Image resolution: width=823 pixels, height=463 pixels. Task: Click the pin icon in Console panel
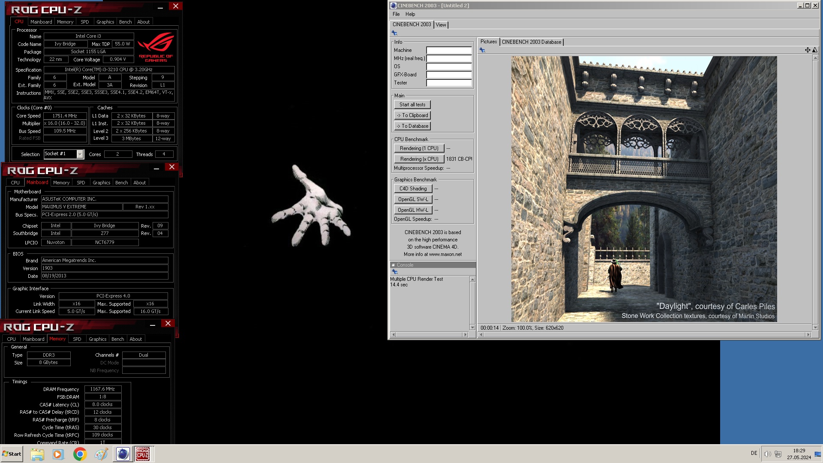tap(395, 272)
